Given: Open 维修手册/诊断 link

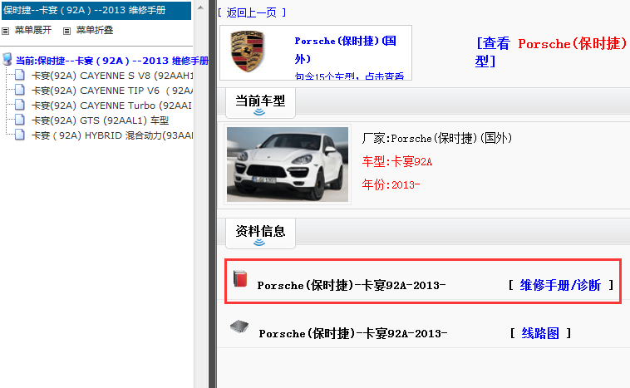Looking at the screenshot, I should point(560,285).
